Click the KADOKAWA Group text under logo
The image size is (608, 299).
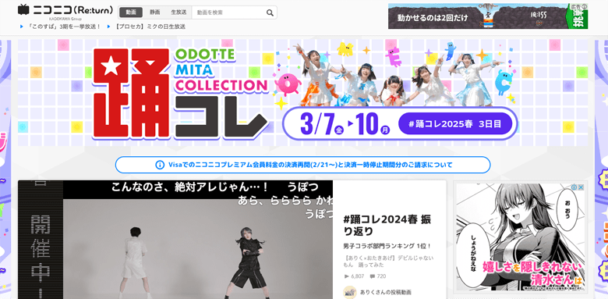[x=65, y=19]
